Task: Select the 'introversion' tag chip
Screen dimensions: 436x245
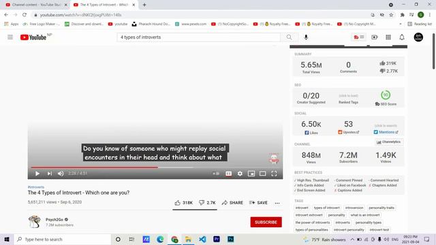Action: tap(354, 208)
